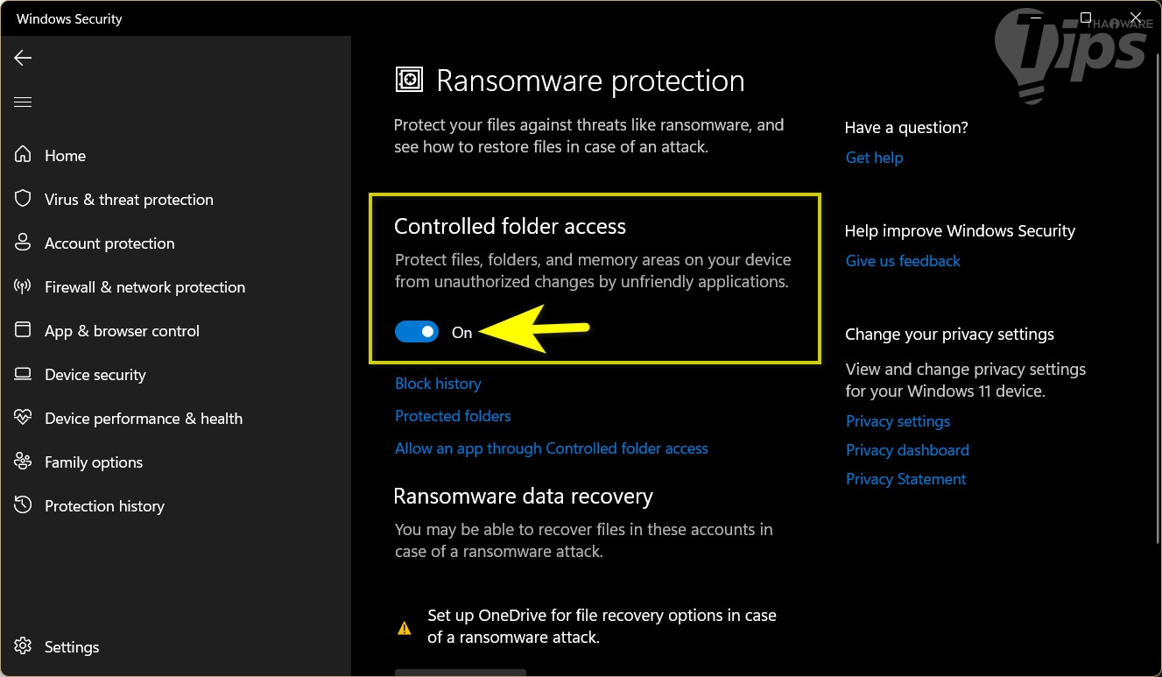Click the Protection history clock icon
The height and width of the screenshot is (677, 1162).
point(23,505)
